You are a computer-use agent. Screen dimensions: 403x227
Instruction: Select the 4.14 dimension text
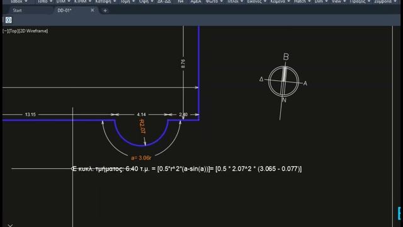click(141, 115)
